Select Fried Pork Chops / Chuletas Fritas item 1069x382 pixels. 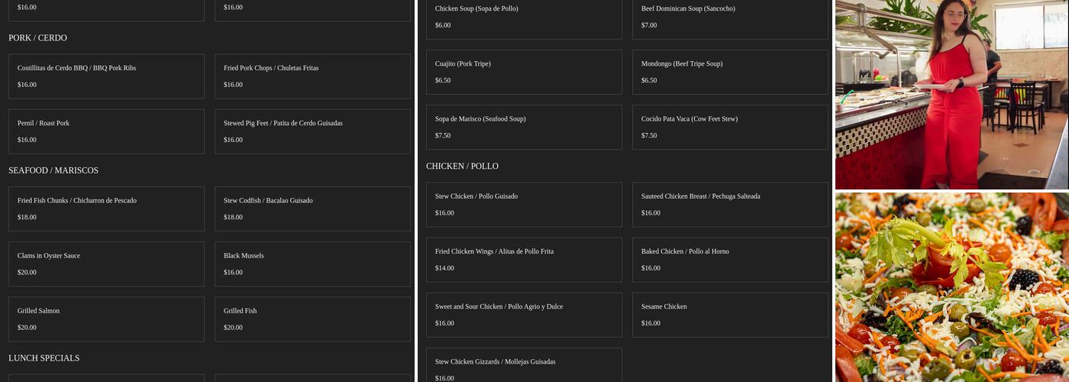tap(312, 76)
